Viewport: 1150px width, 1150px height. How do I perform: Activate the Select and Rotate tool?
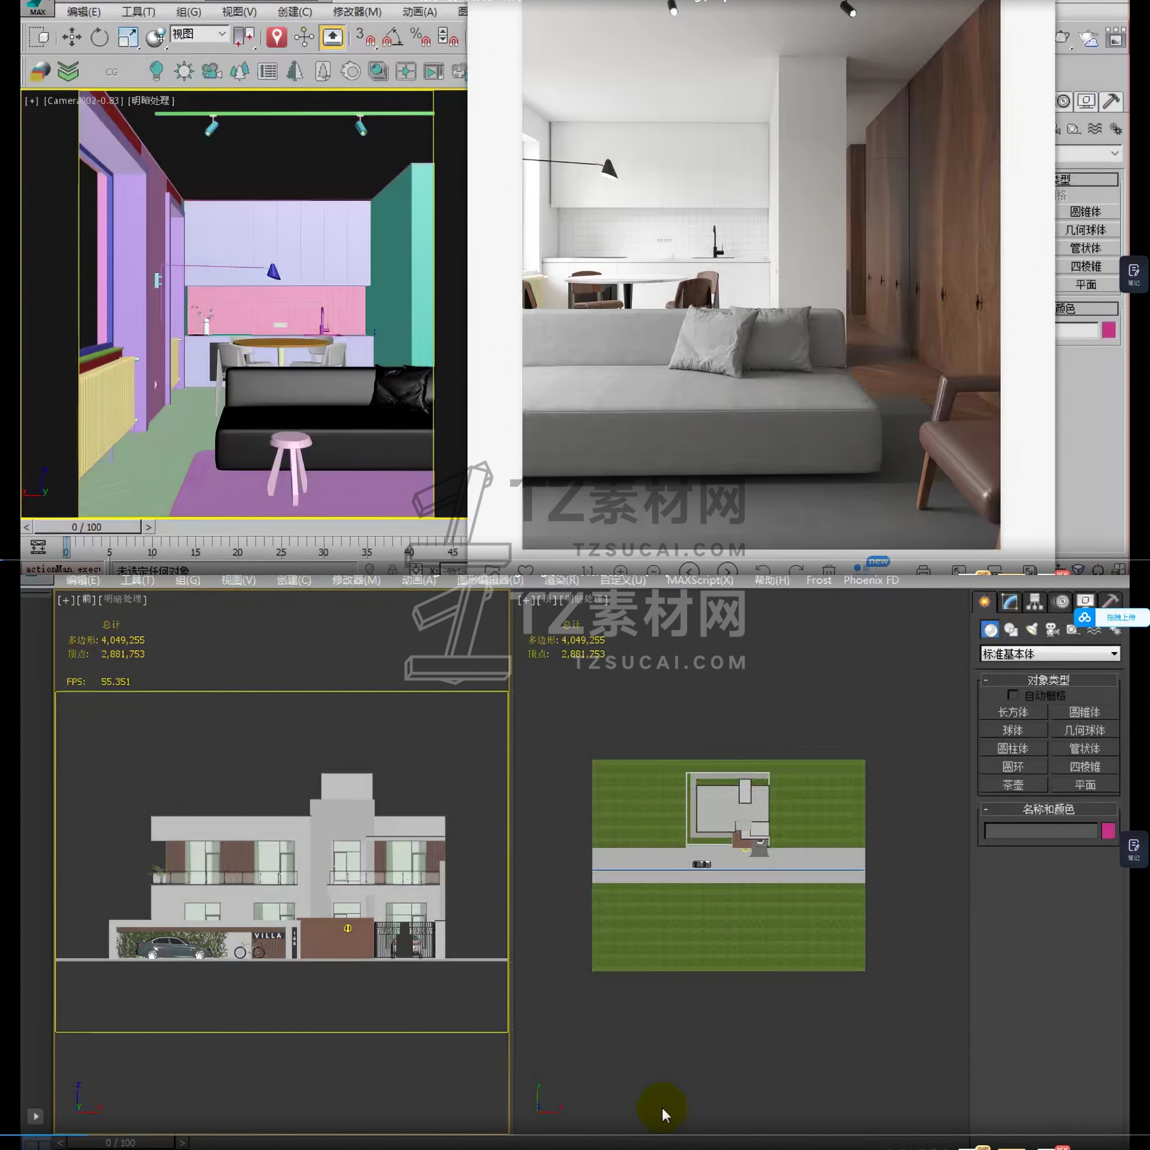[x=99, y=37]
